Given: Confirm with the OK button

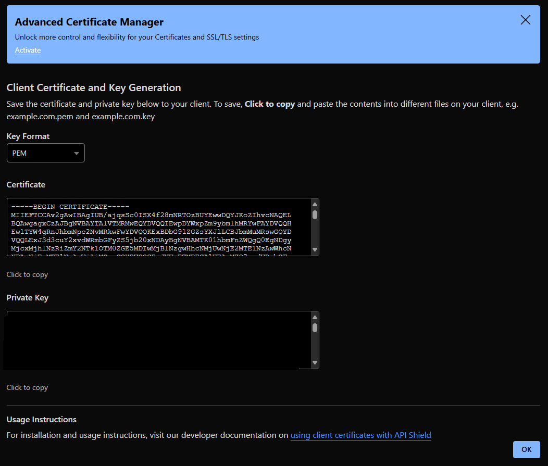Looking at the screenshot, I should 526,449.
